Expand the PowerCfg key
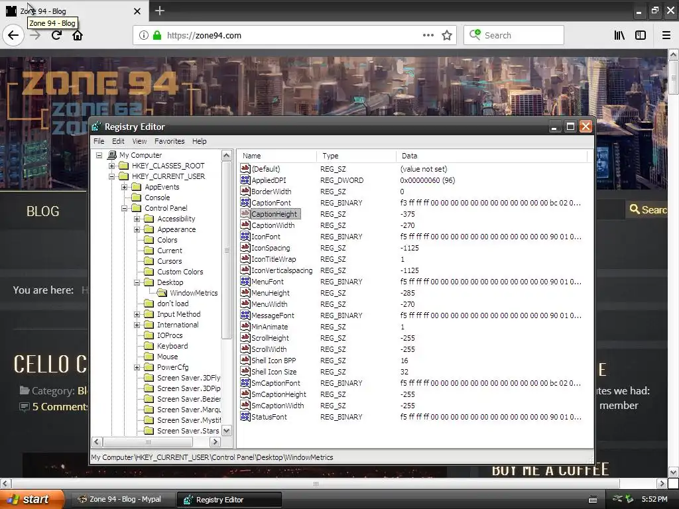679x509 pixels. tap(137, 367)
